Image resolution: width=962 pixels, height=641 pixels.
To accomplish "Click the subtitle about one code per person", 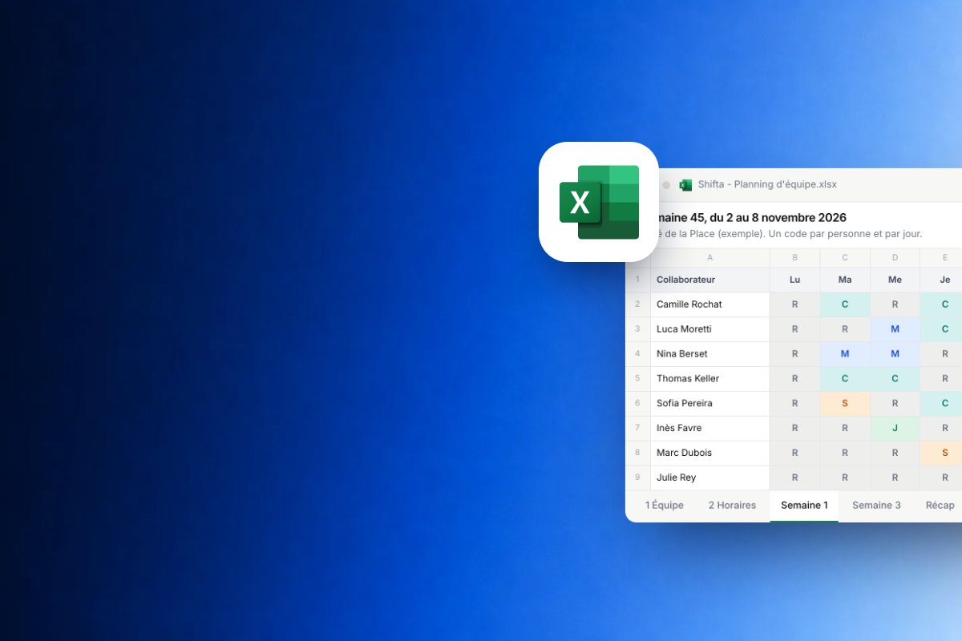I will (x=790, y=234).
